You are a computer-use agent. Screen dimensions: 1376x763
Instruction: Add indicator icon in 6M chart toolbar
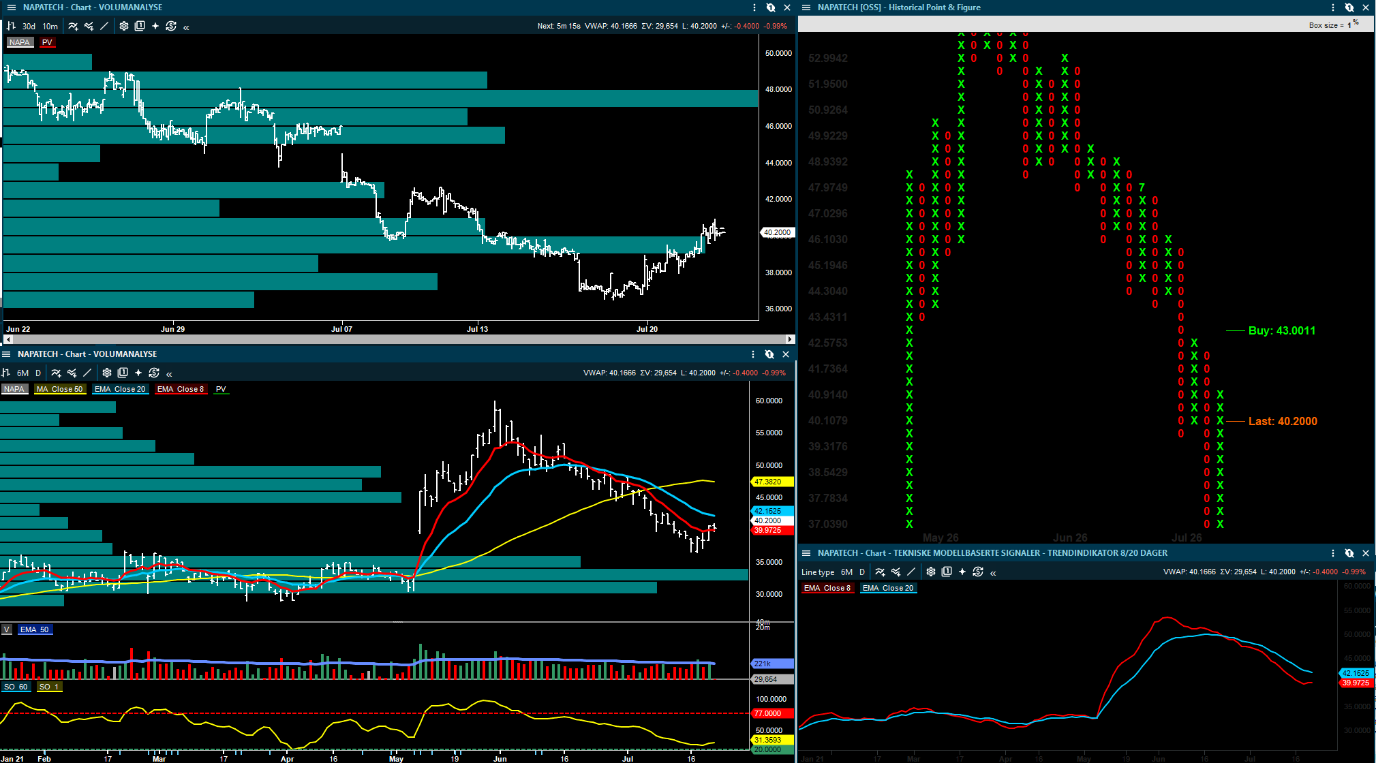pyautogui.click(x=57, y=373)
